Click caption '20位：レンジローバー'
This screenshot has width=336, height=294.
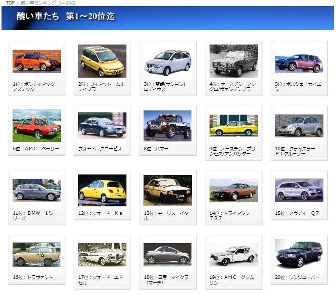tap(297, 277)
